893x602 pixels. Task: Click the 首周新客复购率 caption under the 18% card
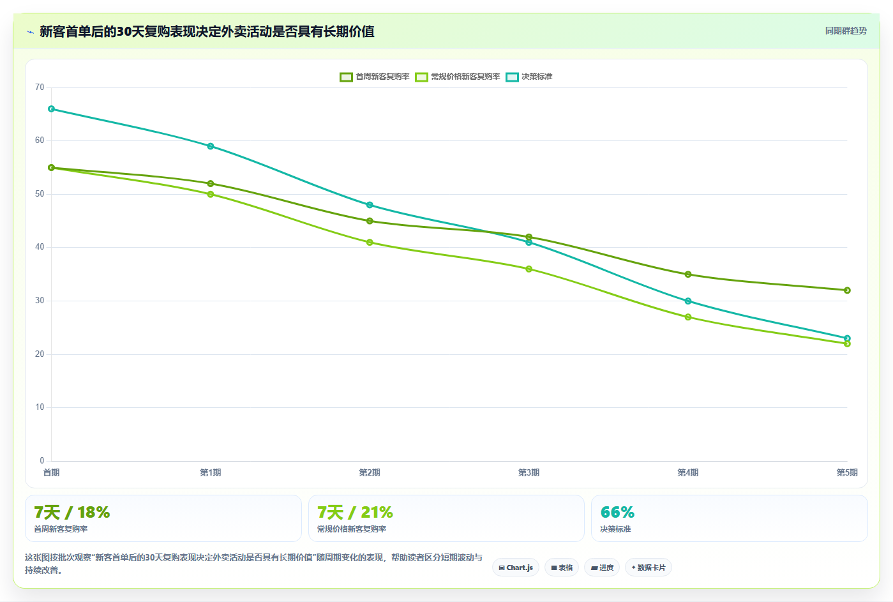pyautogui.click(x=61, y=529)
